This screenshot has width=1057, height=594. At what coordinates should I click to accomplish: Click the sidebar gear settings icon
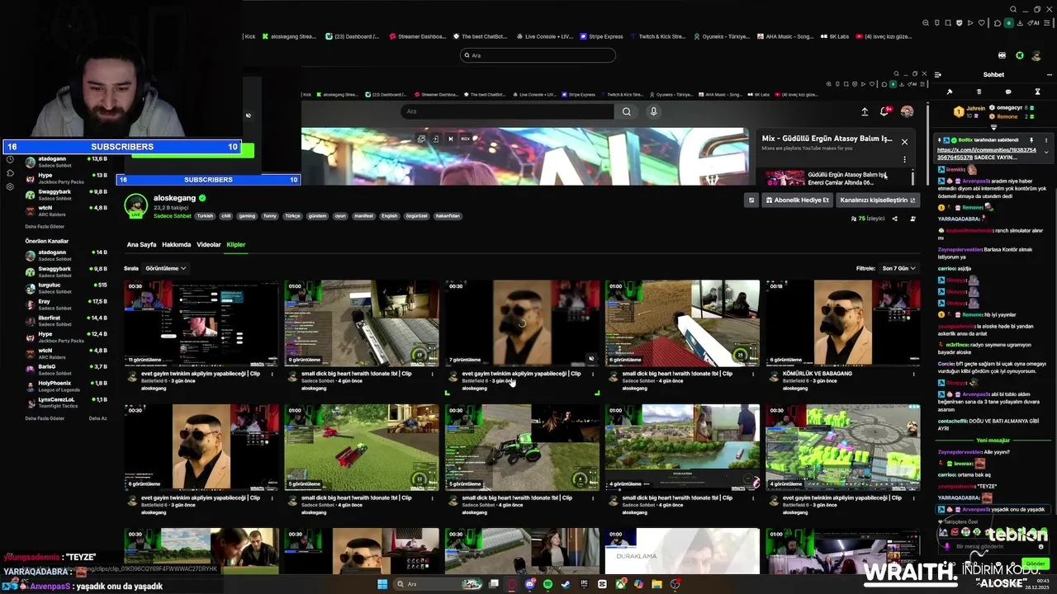[10, 186]
